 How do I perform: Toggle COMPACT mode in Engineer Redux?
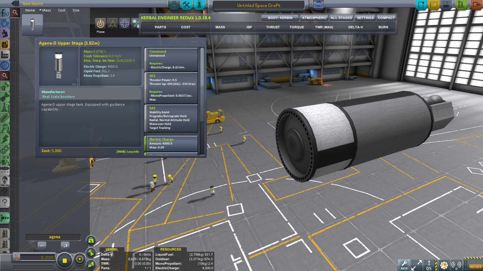[x=386, y=18]
